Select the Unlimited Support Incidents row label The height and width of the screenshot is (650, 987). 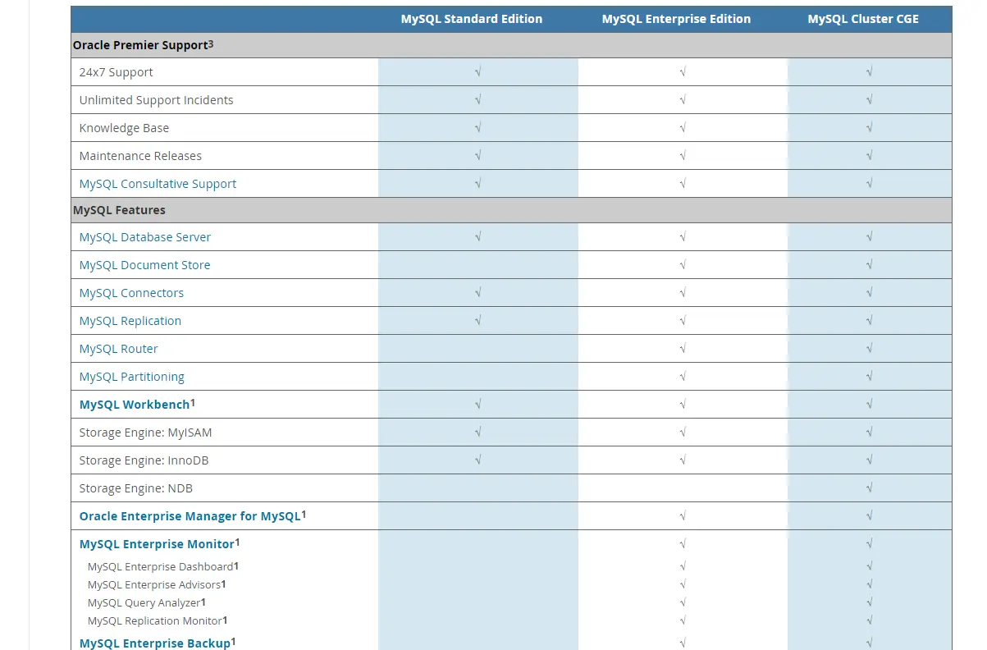pos(157,100)
